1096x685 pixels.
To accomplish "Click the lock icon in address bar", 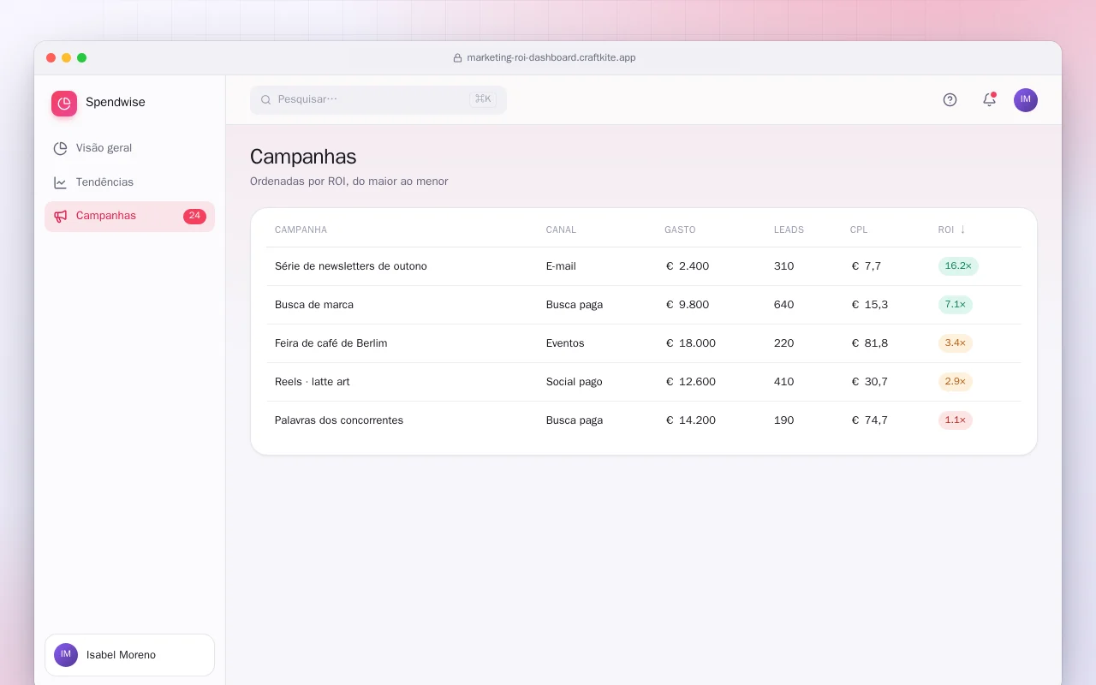I will tap(457, 58).
